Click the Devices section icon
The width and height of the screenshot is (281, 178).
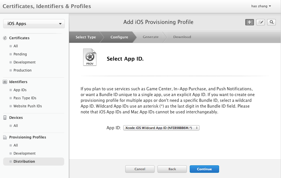click(5, 118)
